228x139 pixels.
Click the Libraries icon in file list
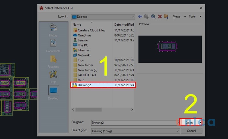(75, 50)
